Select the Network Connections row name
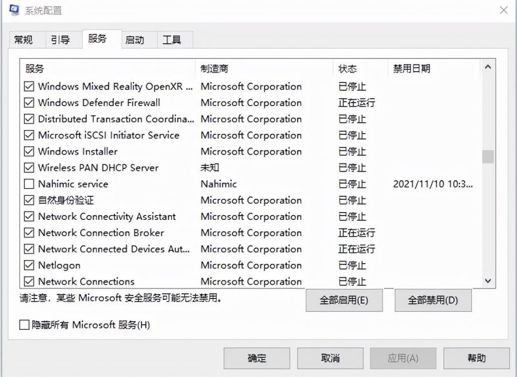The height and width of the screenshot is (377, 517). click(x=87, y=281)
